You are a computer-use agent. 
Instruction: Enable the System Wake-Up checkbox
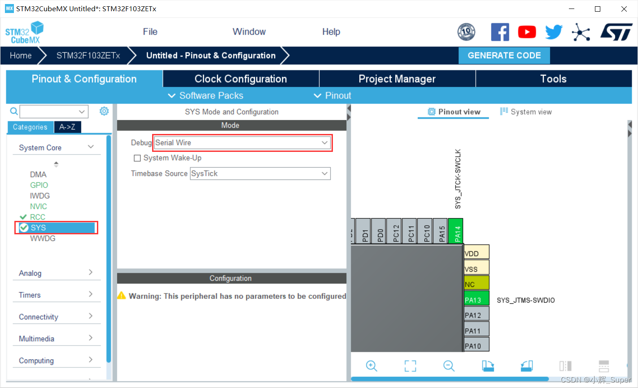(x=137, y=158)
